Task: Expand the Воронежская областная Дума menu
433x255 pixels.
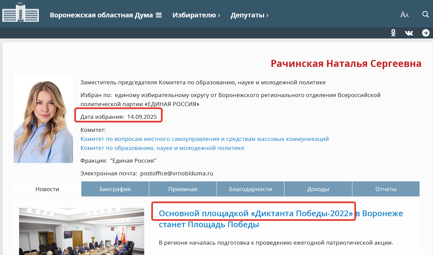Action: tap(106, 15)
